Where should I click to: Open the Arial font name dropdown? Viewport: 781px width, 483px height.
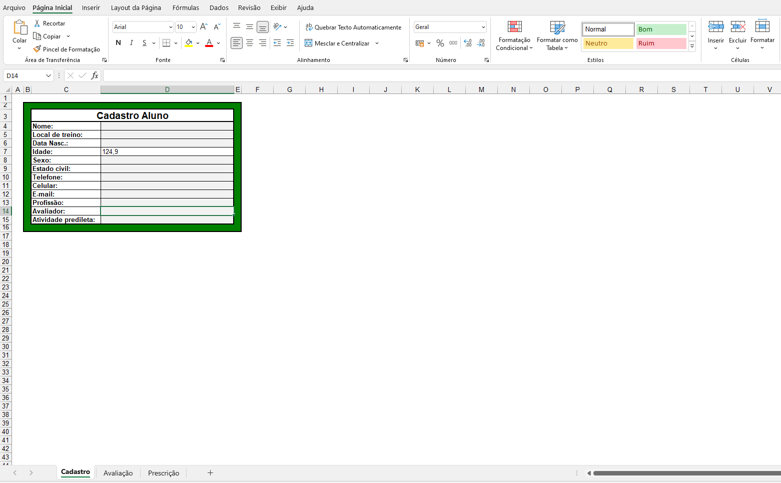click(171, 27)
